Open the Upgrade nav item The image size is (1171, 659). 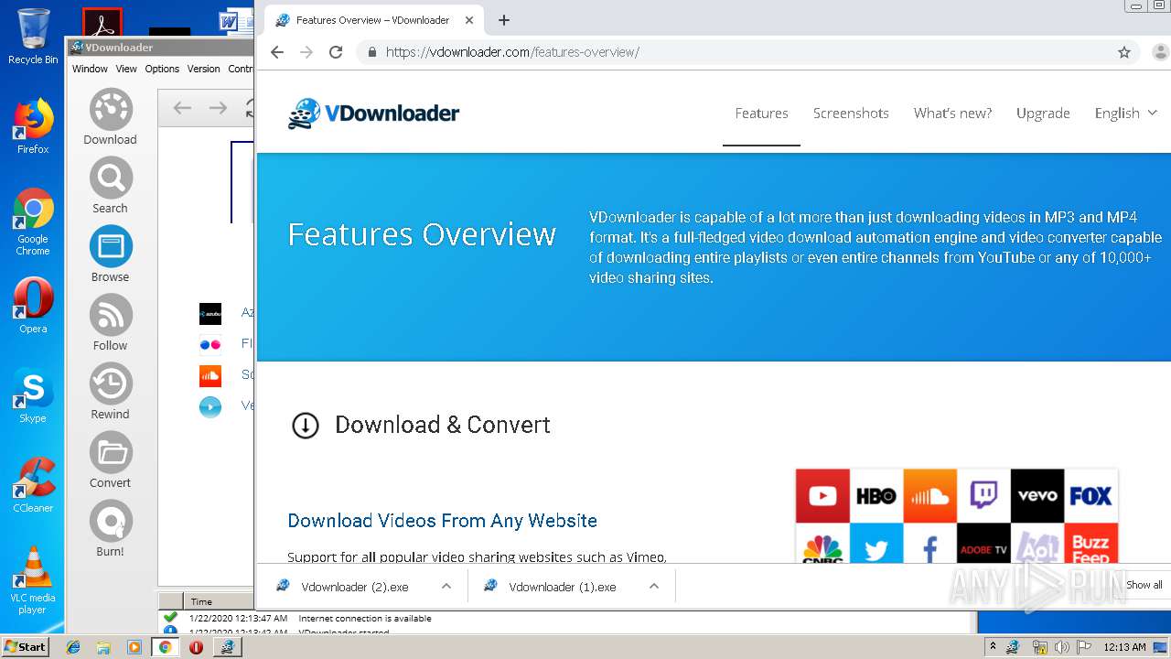[x=1043, y=113]
